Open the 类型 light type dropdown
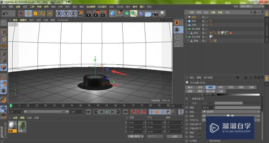The width and height of the screenshot is (269, 143). [231, 112]
